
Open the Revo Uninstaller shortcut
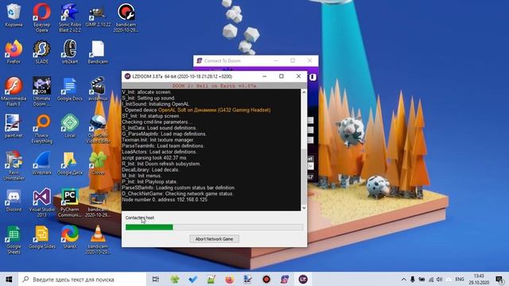pos(14,166)
